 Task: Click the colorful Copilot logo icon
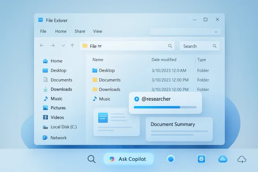click(x=112, y=159)
